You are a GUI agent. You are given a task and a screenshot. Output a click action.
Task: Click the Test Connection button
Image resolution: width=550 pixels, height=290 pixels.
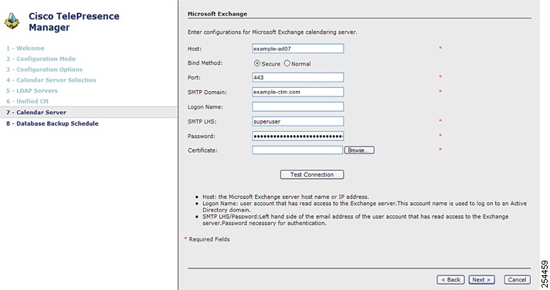click(x=312, y=174)
